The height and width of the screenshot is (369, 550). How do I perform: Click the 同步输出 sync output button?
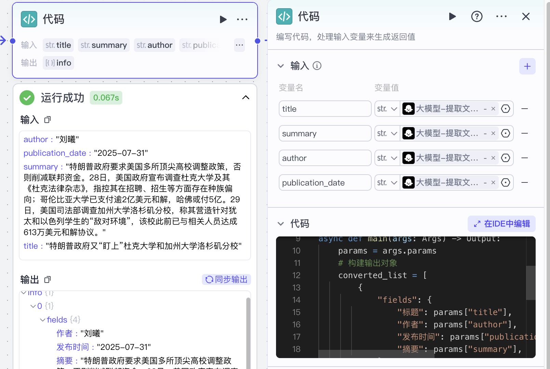[226, 279]
